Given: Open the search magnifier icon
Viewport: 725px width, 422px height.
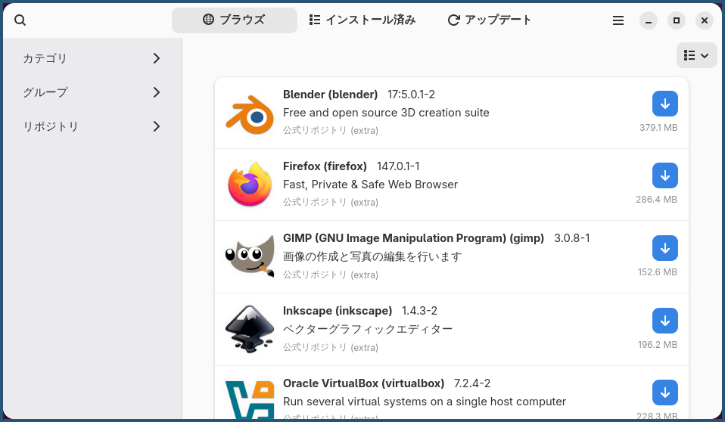Looking at the screenshot, I should coord(20,20).
